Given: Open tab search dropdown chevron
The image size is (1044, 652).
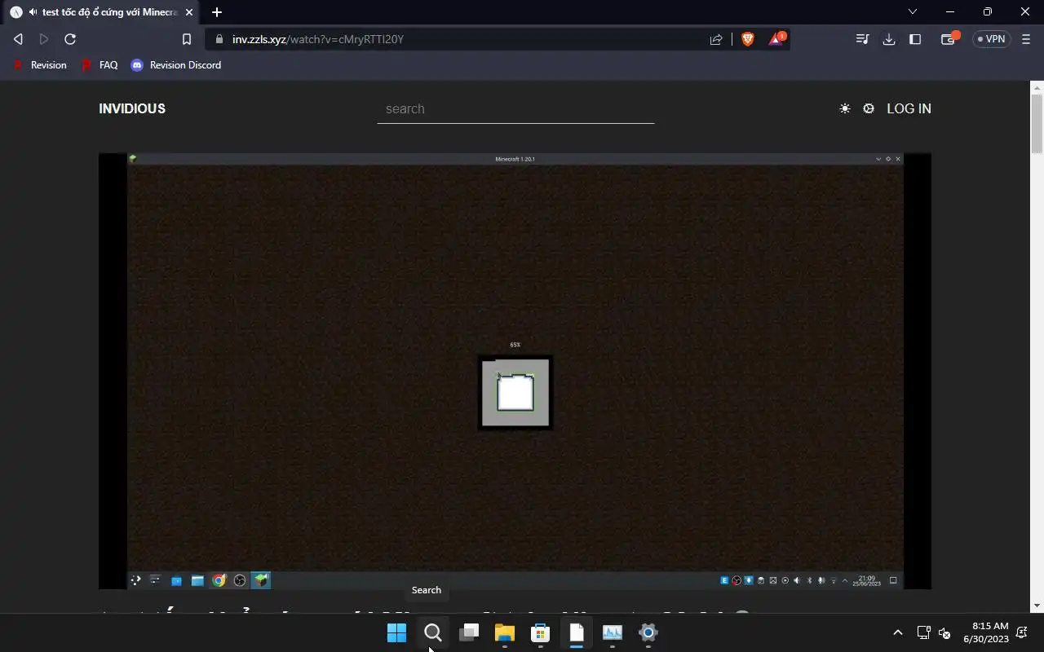Looking at the screenshot, I should point(913,12).
